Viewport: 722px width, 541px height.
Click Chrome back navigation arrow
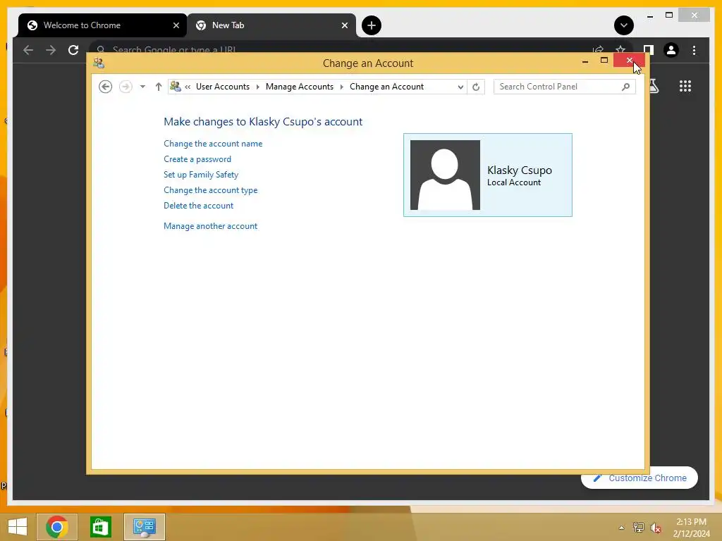pos(28,50)
